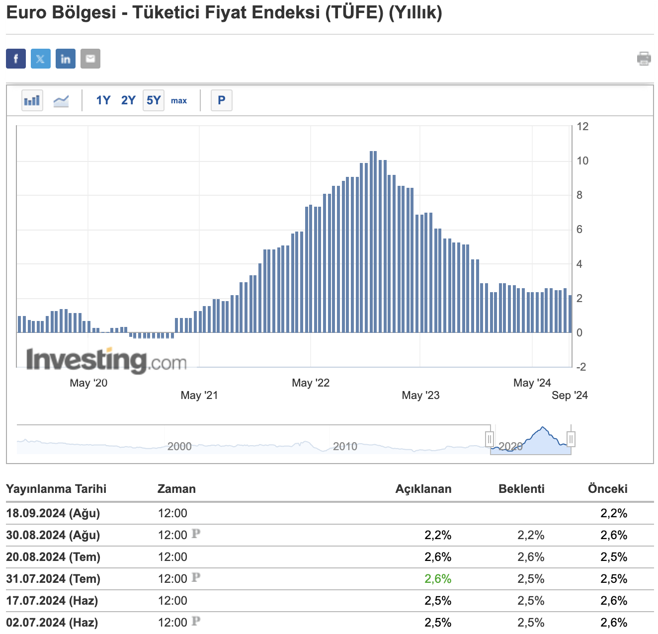Select the 2Y time range
658x634 pixels.
[x=128, y=100]
